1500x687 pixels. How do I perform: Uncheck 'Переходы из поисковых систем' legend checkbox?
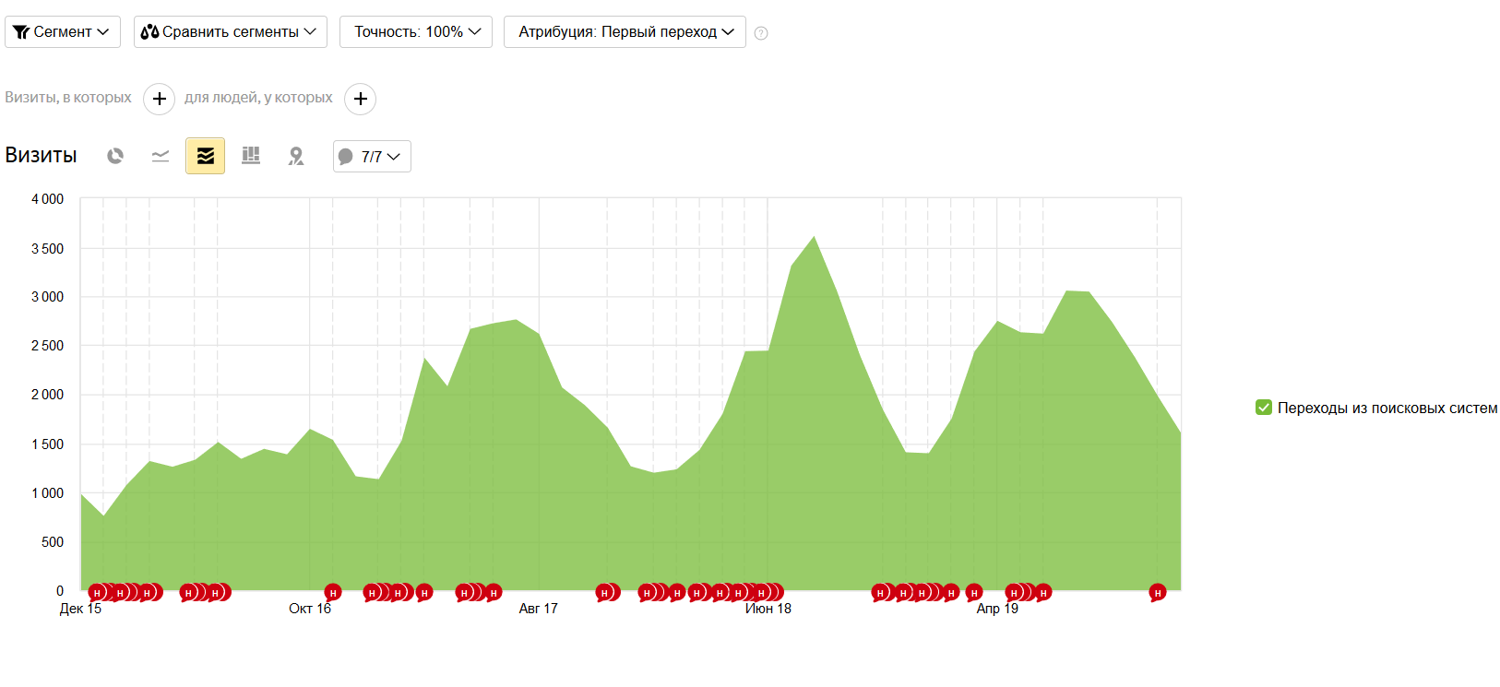[1264, 408]
